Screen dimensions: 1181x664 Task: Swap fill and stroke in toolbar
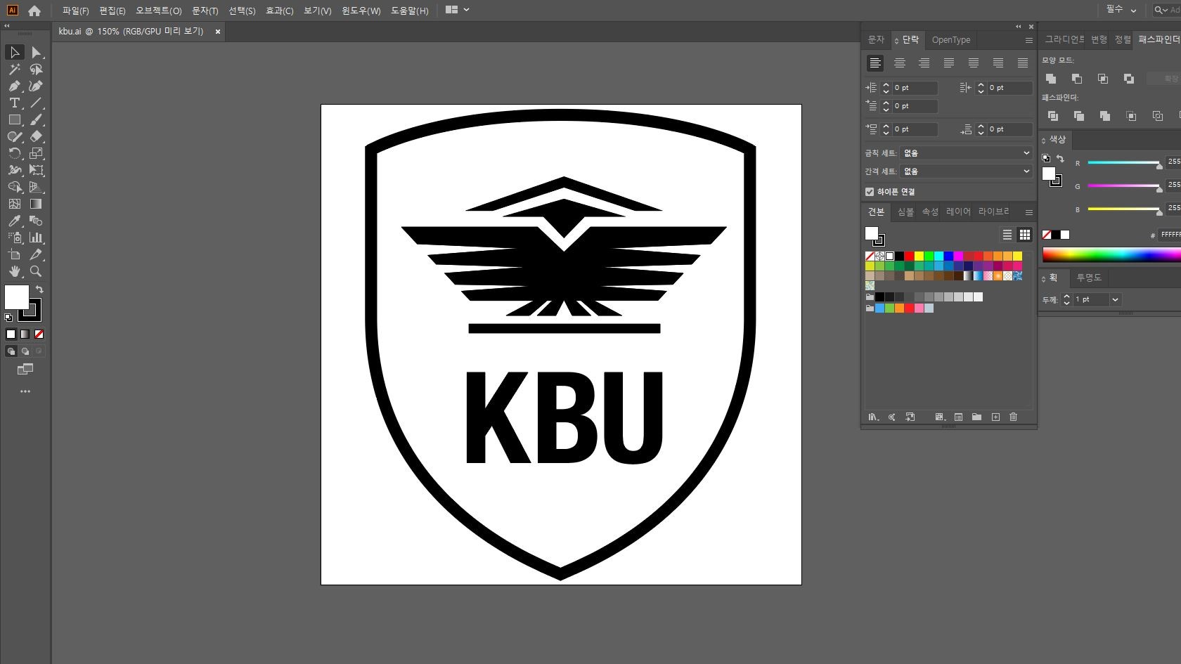point(40,289)
